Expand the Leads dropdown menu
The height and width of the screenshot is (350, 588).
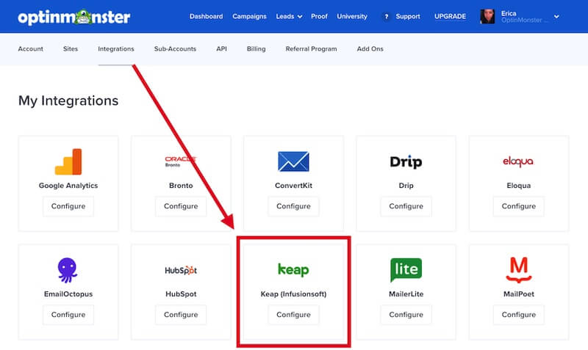click(289, 16)
